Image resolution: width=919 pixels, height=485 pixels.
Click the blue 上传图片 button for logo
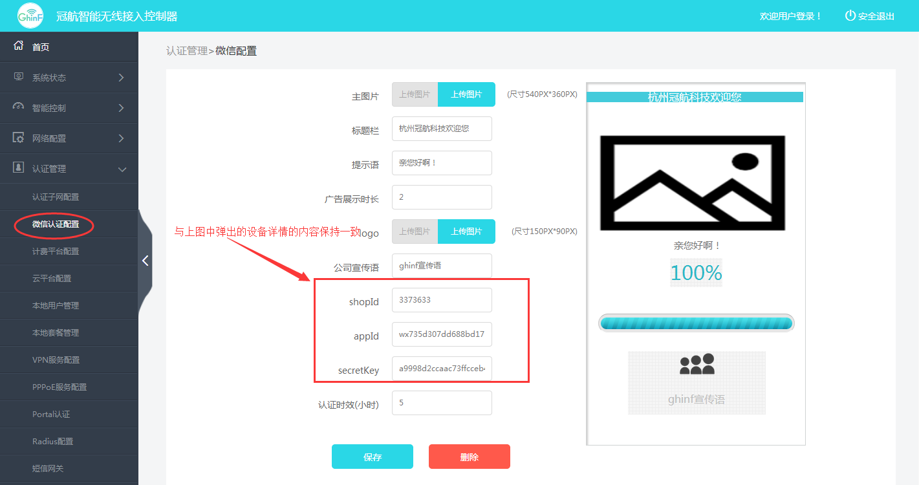[466, 232]
